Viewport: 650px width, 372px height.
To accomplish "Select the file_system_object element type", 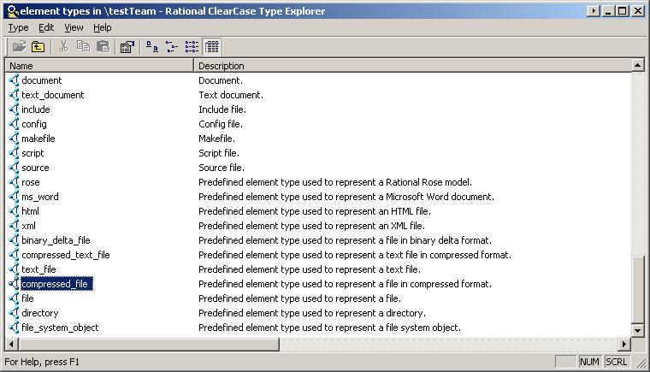I will point(60,328).
